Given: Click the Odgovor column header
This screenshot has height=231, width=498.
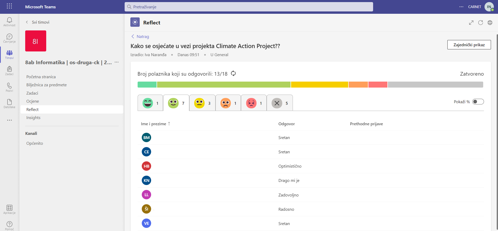Looking at the screenshot, I should point(286,124).
